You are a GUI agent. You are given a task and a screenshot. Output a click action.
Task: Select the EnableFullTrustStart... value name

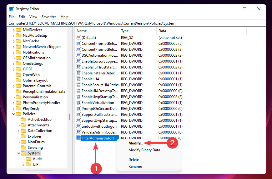coord(99,67)
